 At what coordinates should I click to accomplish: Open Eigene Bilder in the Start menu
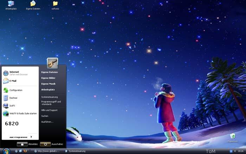[x=48, y=78]
